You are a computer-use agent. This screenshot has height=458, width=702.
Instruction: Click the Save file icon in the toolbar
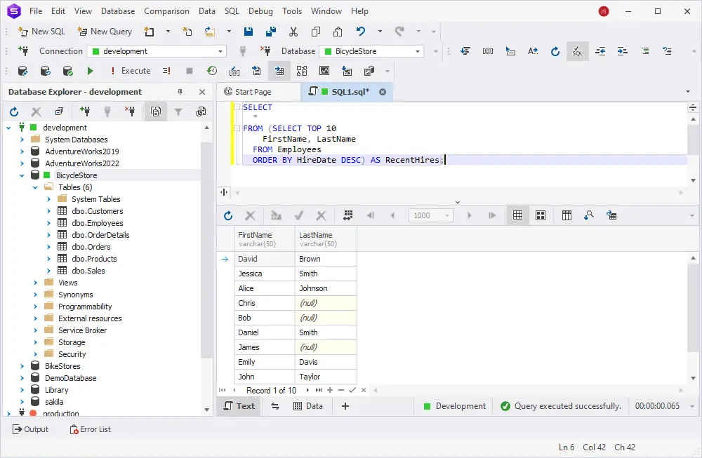pyautogui.click(x=249, y=32)
